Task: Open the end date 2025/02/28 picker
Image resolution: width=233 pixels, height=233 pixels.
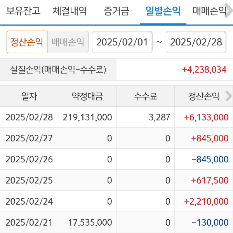Action: (196, 42)
